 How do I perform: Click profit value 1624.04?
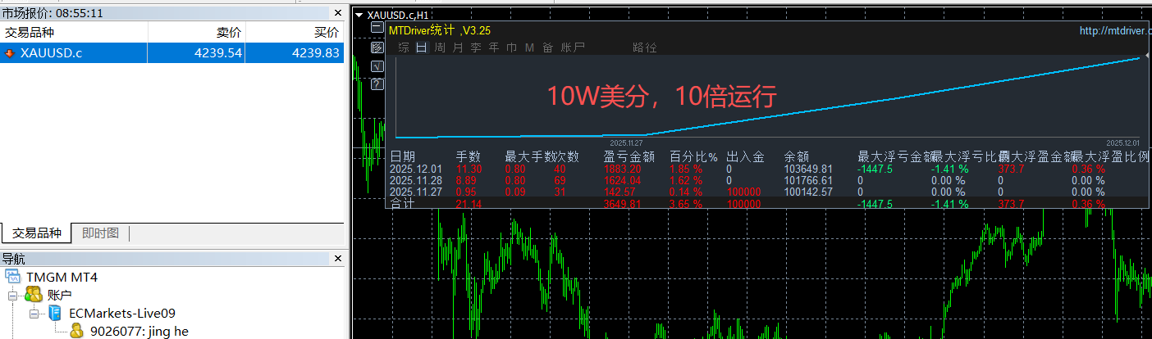[622, 180]
